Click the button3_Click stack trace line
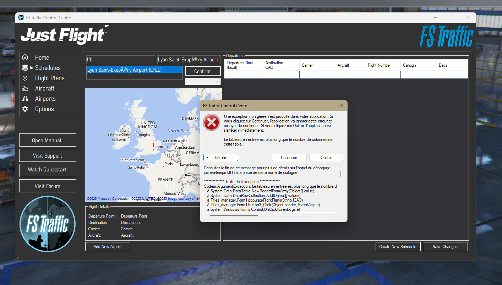Image resolution: width=502 pixels, height=285 pixels. pos(263,205)
